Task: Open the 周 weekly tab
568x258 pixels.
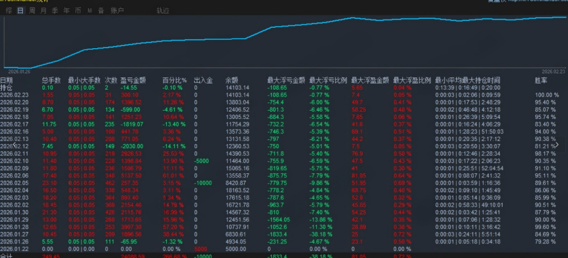Action: click(32, 11)
